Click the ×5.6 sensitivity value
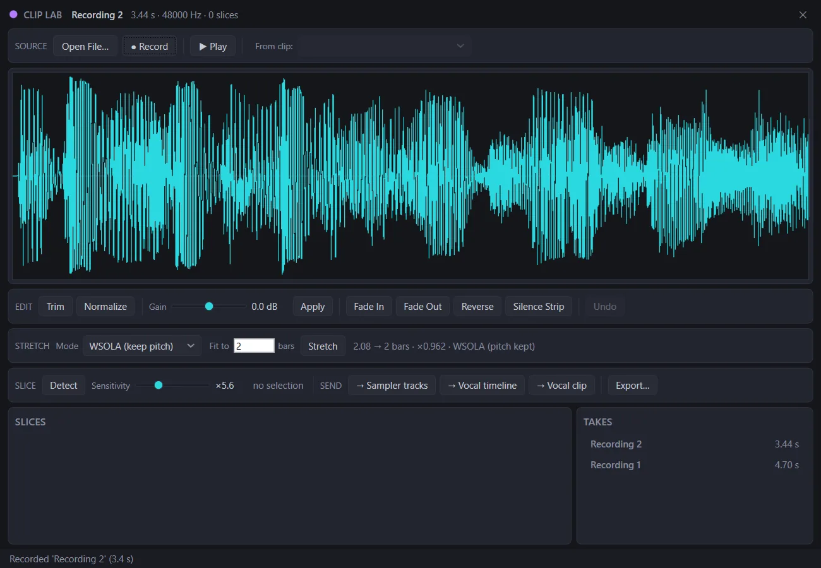 225,385
